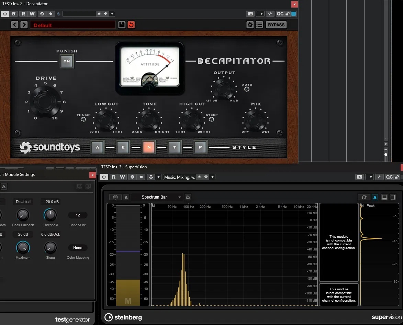Viewport: 403px width, 325px height.
Task: Click the split horizontally layout icon in SuperVision
Action: [384, 197]
